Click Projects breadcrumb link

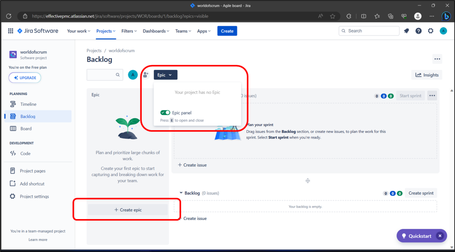(x=94, y=51)
